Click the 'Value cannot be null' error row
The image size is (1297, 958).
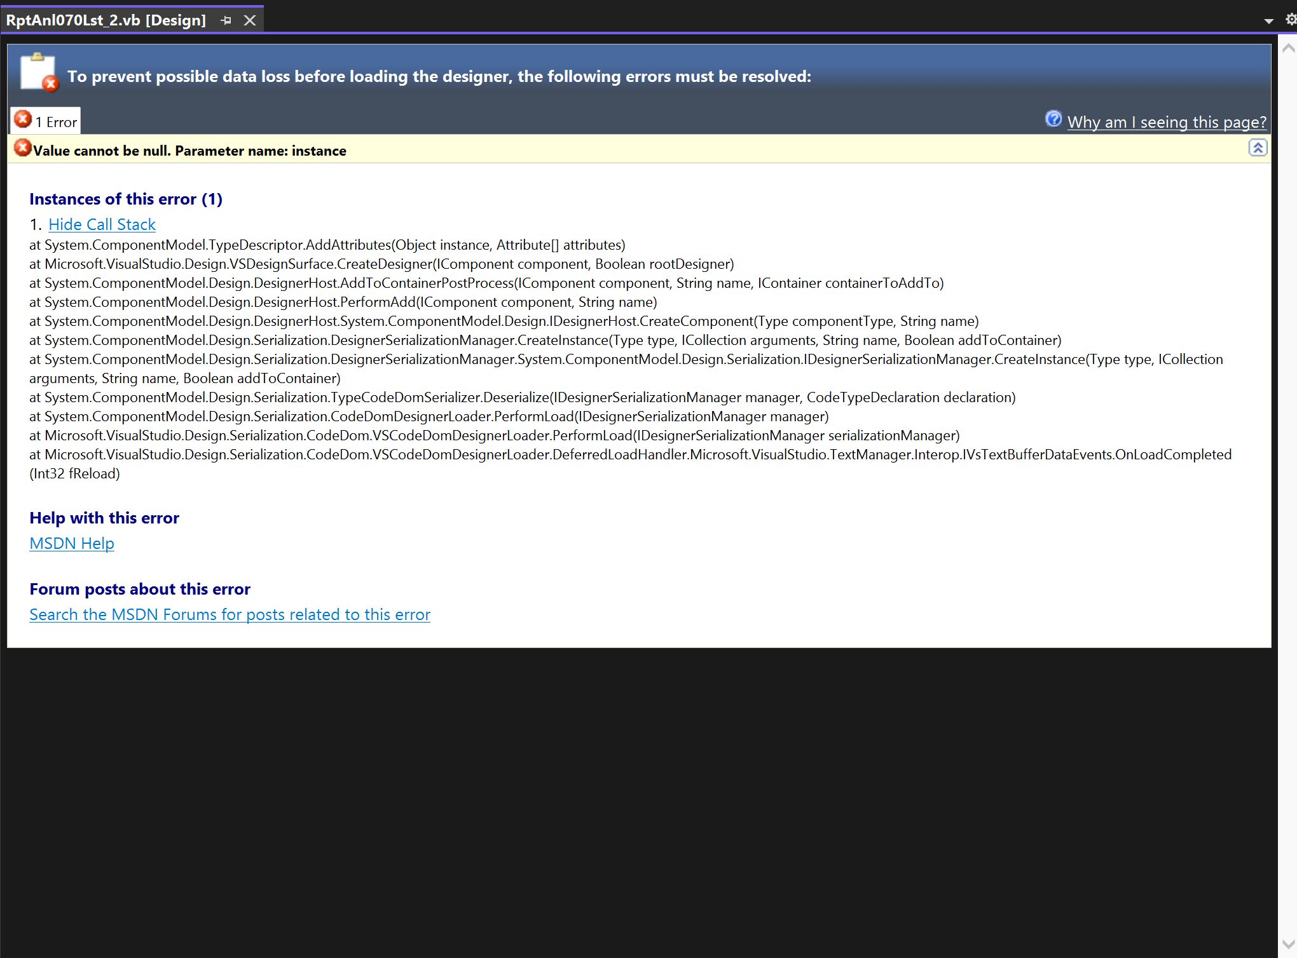(189, 151)
